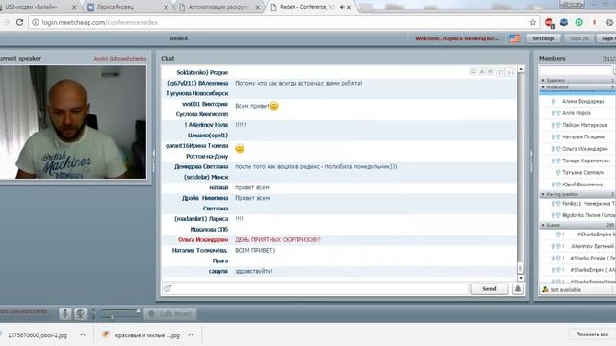Click the chat scrollbar down arrow

521,278
